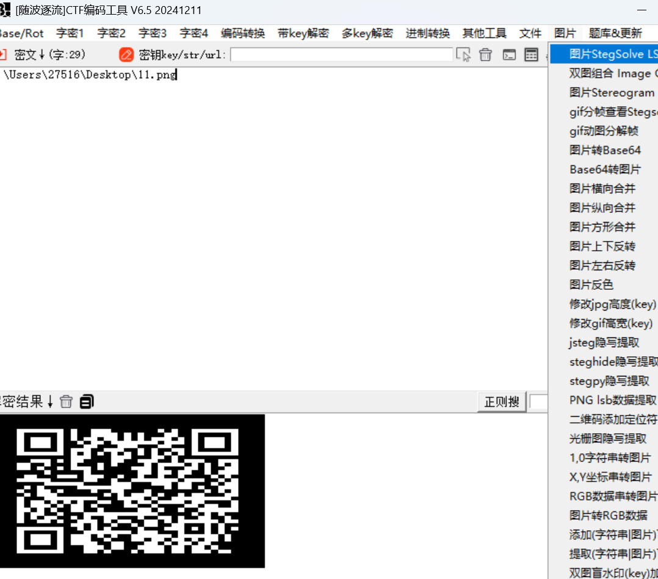Select 图片转Base64 menu entry
The image size is (658, 579).
[x=604, y=150]
